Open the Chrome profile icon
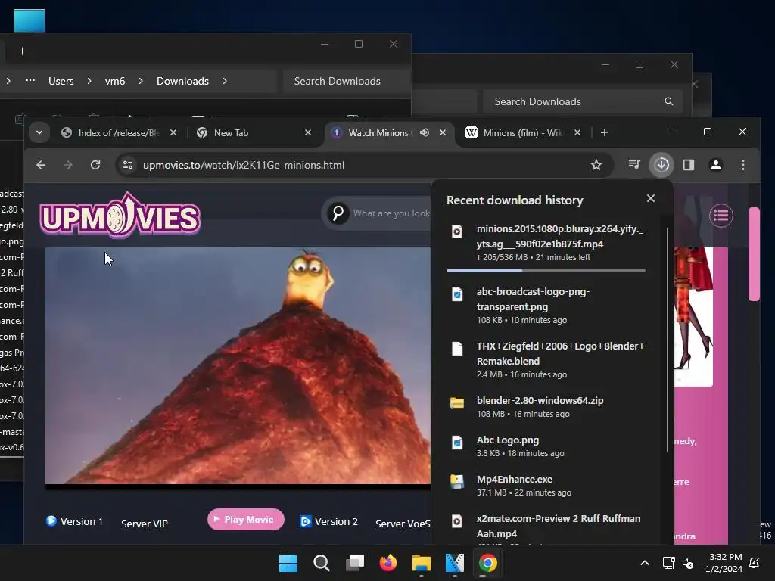The height and width of the screenshot is (581, 775). point(716,164)
